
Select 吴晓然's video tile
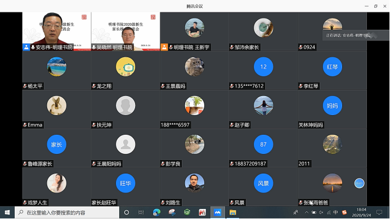[x=125, y=31]
